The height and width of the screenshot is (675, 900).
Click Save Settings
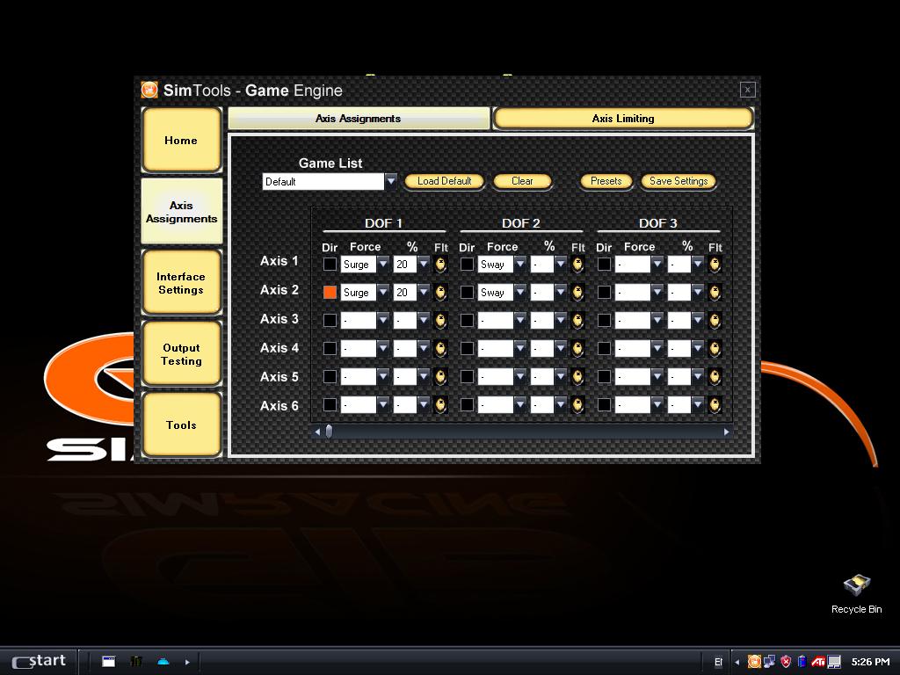(679, 181)
